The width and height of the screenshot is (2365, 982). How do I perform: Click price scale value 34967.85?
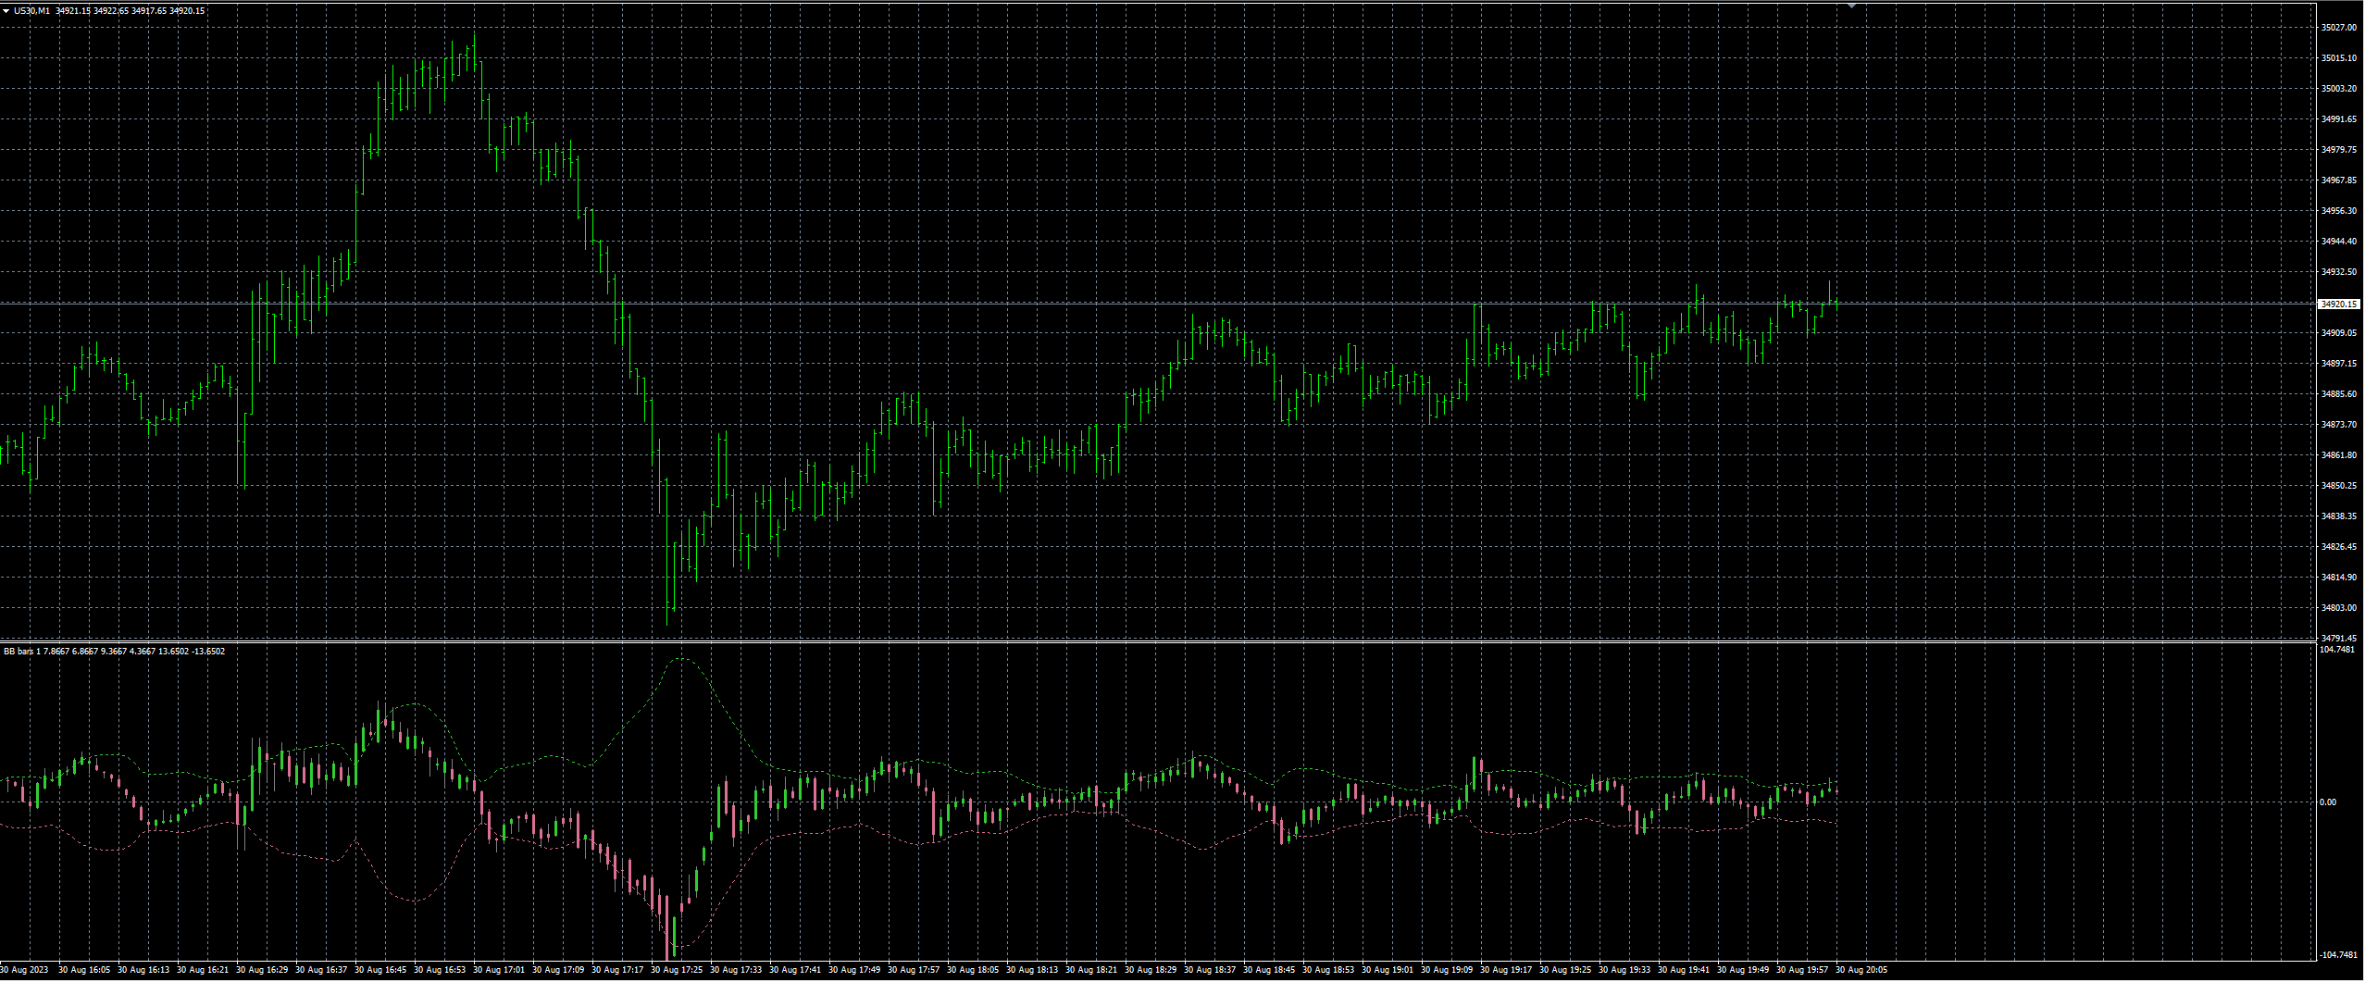tap(2339, 180)
